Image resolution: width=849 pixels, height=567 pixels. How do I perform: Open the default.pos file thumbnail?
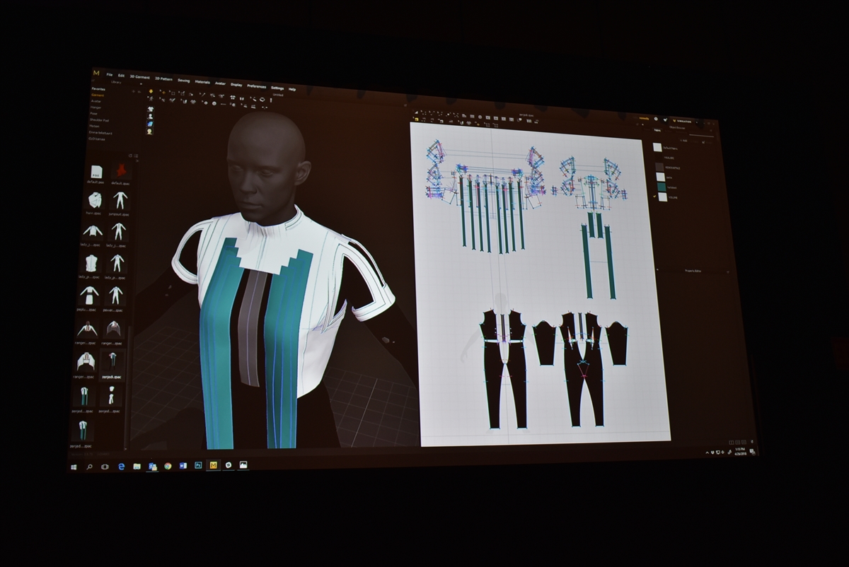[x=97, y=171]
